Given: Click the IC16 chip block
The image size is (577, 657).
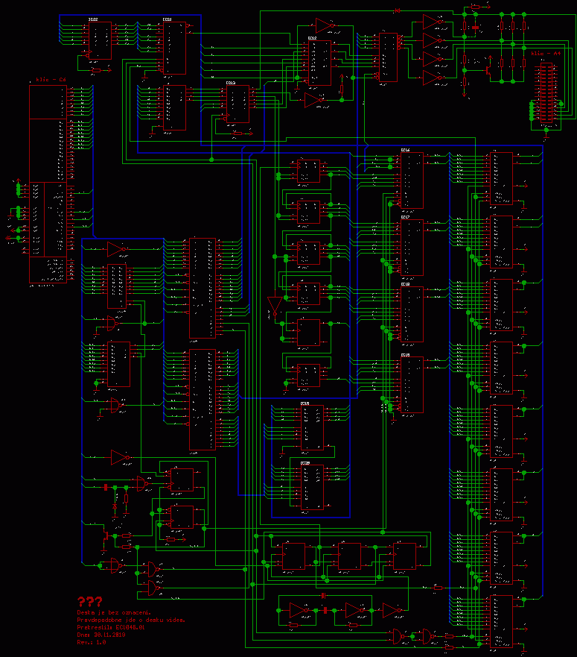Looking at the screenshot, I should (x=412, y=180).
